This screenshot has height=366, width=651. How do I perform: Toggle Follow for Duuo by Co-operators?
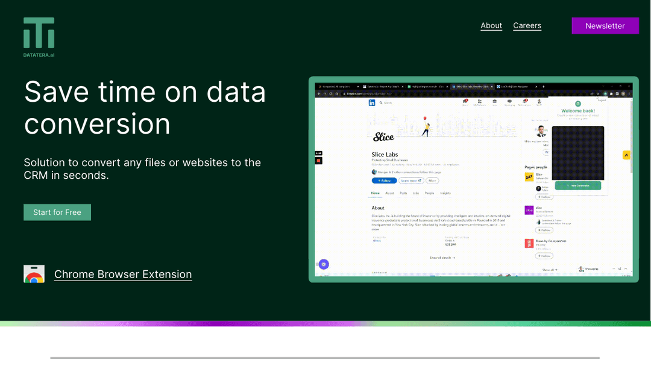coord(544,256)
